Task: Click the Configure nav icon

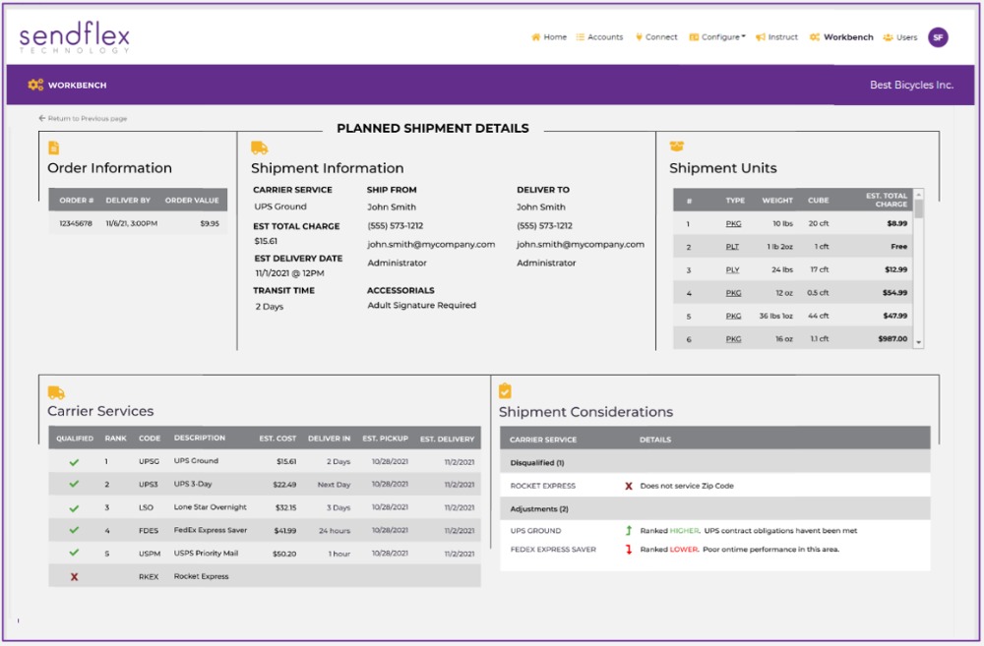Action: (x=694, y=37)
